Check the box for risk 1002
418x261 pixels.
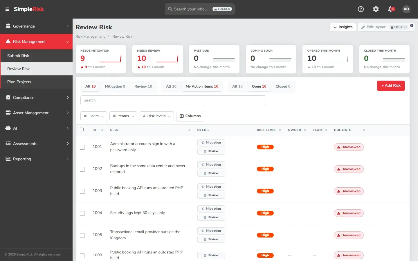(82, 169)
